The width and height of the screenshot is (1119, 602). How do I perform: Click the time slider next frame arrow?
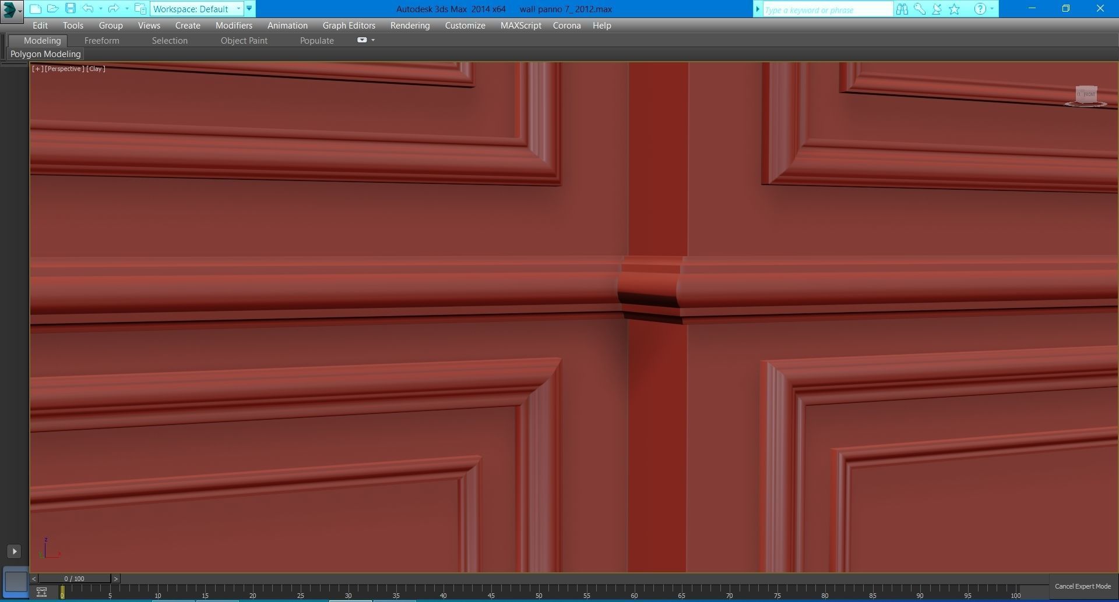coord(116,579)
